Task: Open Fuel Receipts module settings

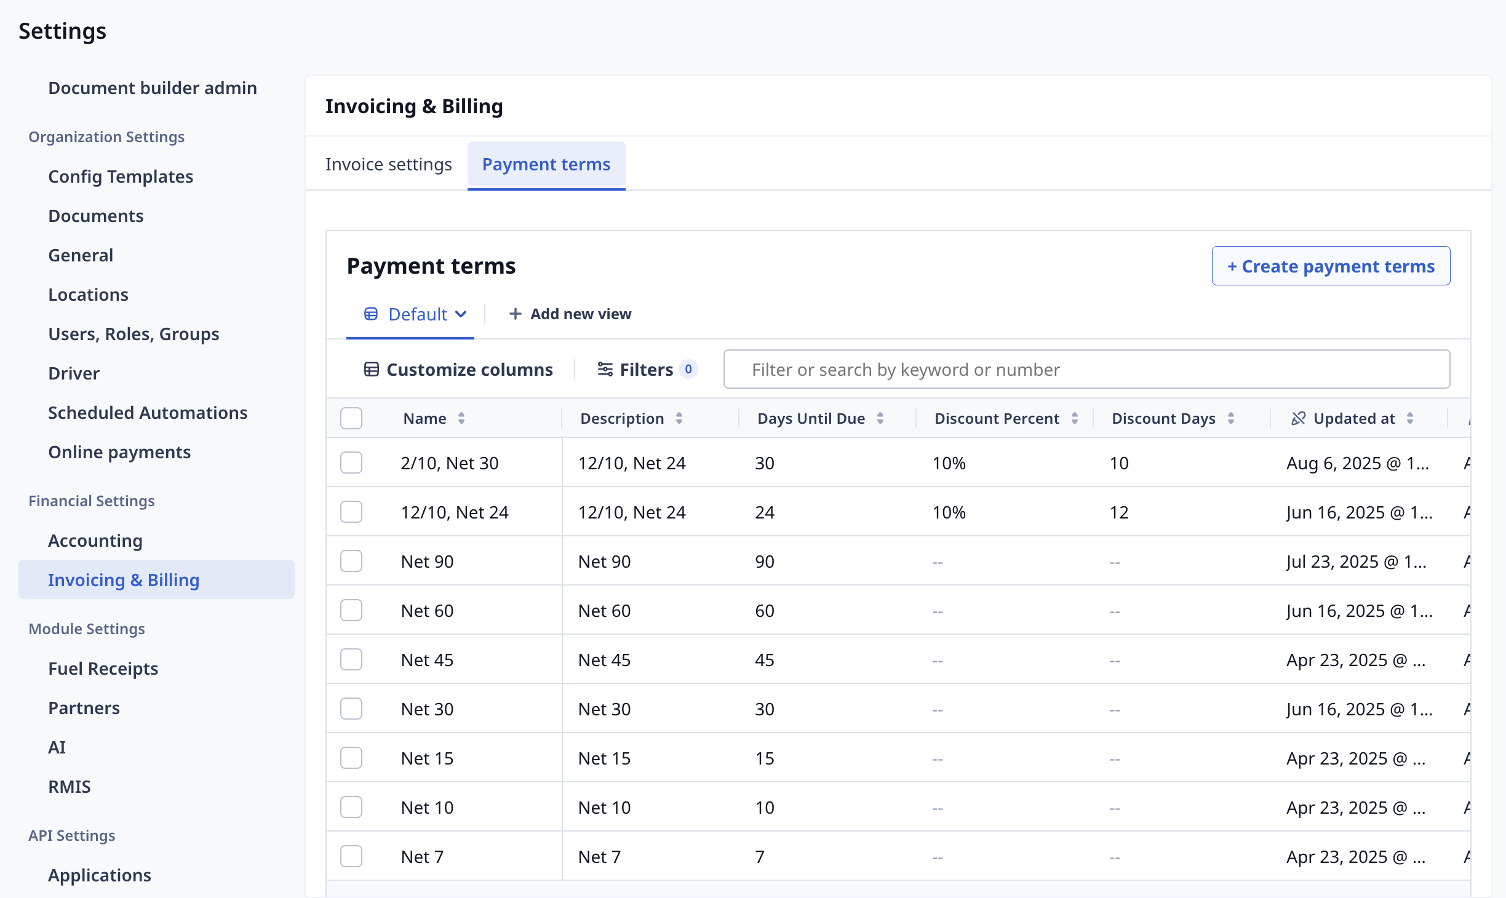Action: tap(103, 669)
